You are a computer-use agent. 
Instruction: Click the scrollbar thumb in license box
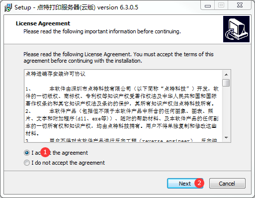tap(226, 83)
